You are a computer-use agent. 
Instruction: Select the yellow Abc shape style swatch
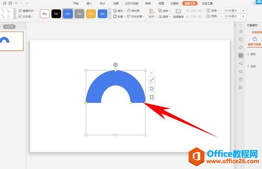point(91,14)
